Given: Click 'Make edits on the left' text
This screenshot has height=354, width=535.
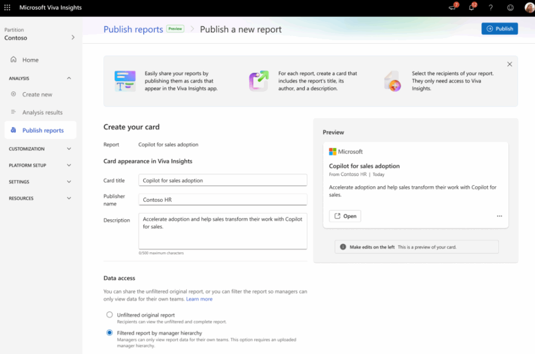Looking at the screenshot, I should [372, 247].
